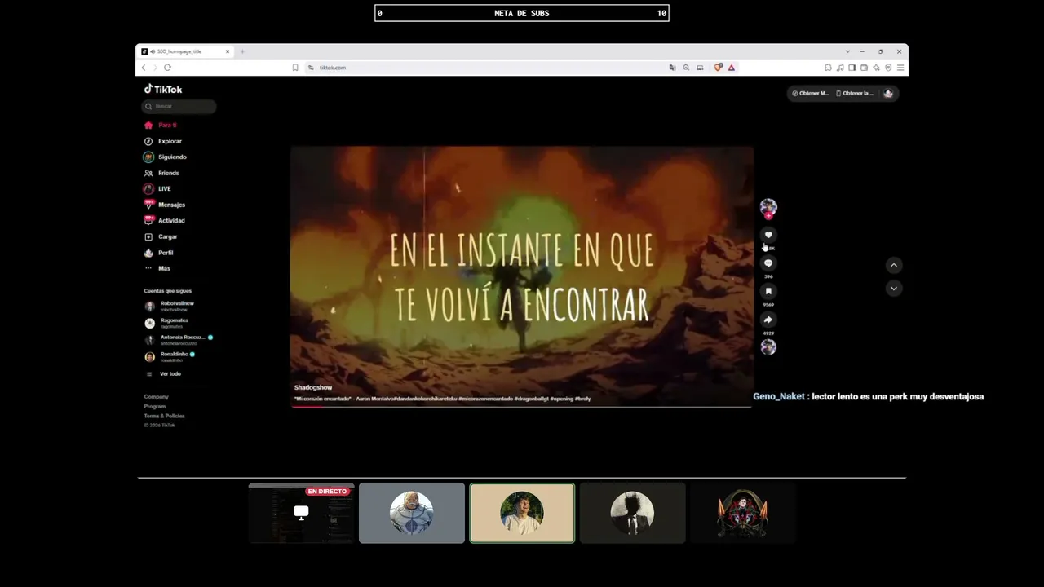The height and width of the screenshot is (587, 1044).
Task: Open Mensajes in the sidebar
Action: tap(165, 205)
